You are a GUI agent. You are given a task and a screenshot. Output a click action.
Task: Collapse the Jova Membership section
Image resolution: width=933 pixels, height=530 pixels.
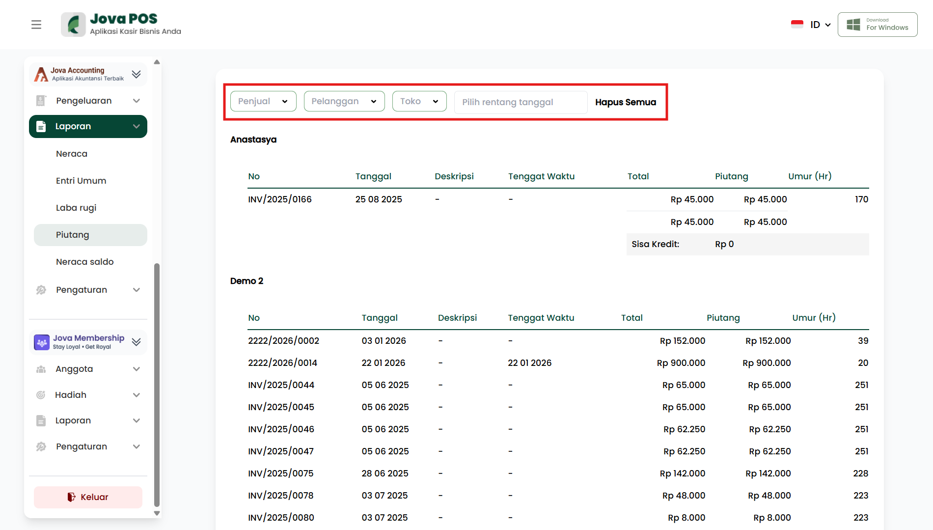click(x=137, y=342)
